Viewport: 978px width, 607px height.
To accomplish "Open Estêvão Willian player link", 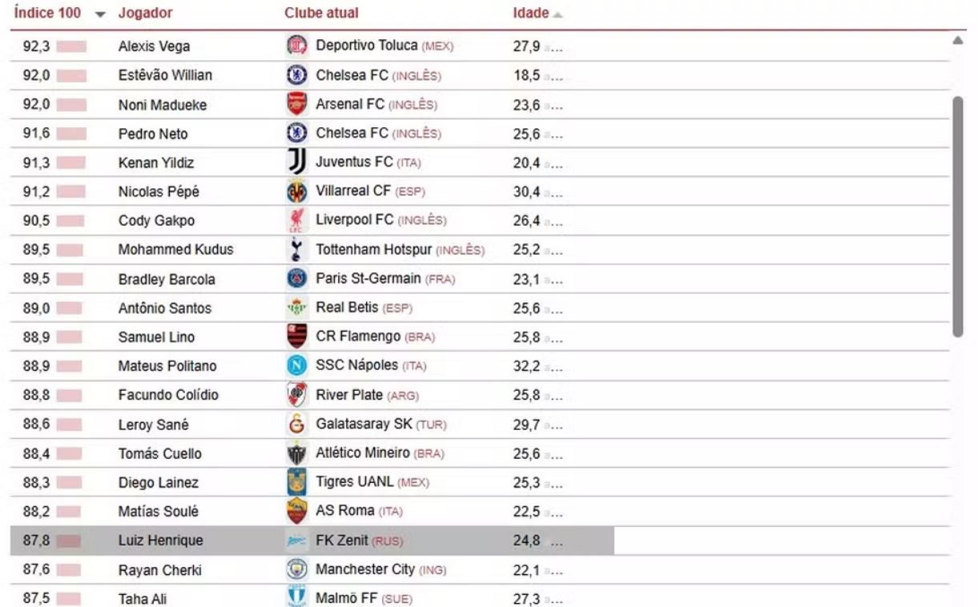I will click(165, 75).
